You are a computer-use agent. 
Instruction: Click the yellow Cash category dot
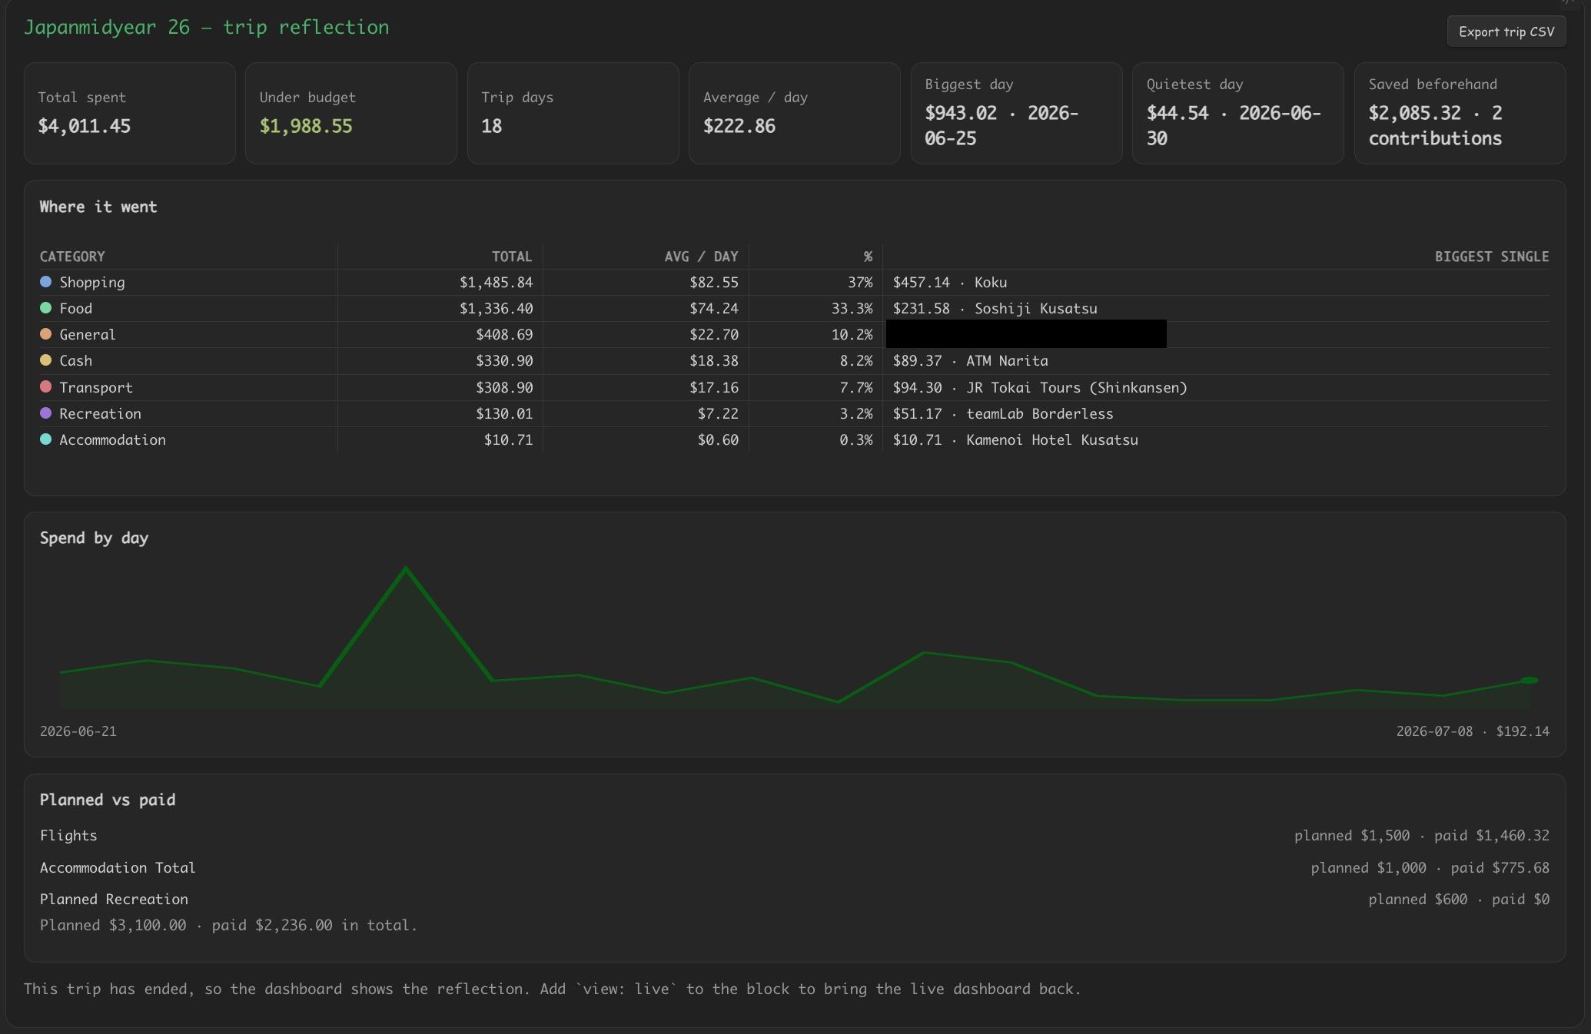(x=45, y=360)
